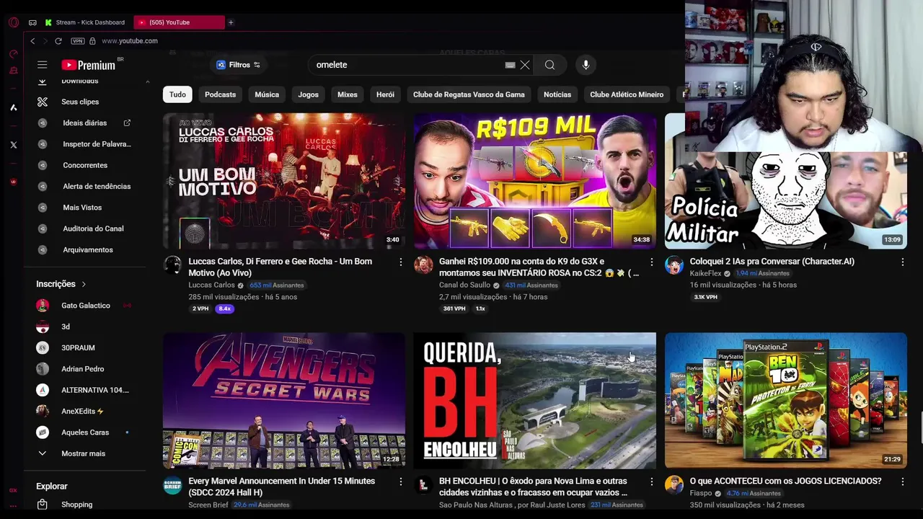Screen dimensions: 923x519
Task: Open more options for BH ENCOLHEU video
Action: coord(652,482)
